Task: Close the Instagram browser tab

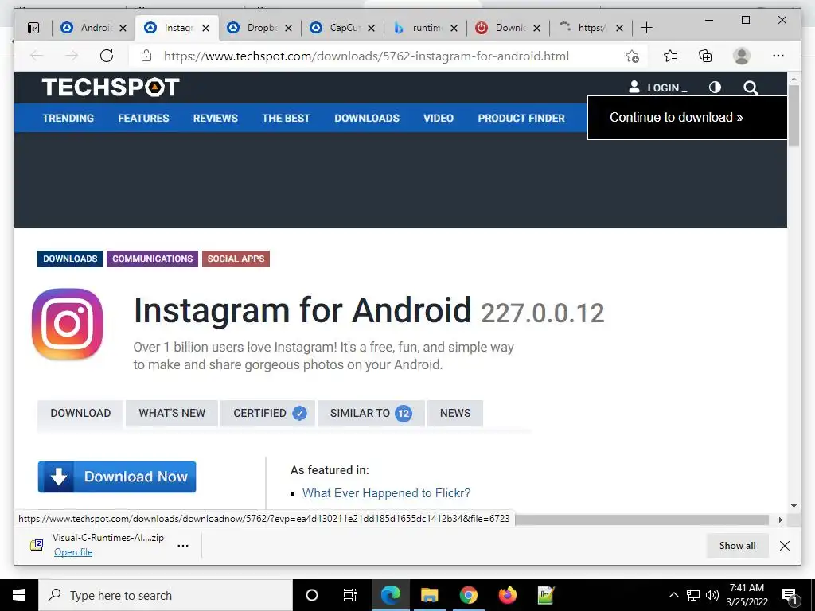Action: coord(206,28)
